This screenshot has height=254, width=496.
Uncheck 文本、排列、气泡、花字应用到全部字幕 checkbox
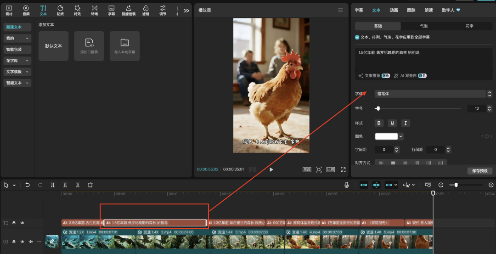pos(357,37)
